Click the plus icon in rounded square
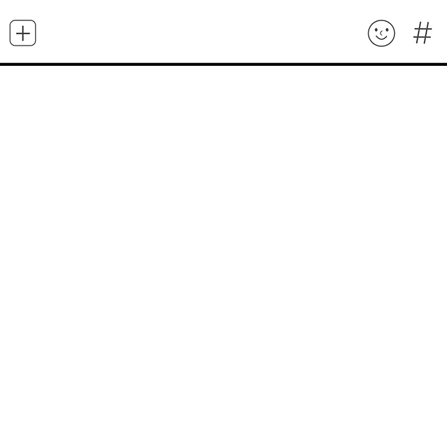 coord(23,33)
